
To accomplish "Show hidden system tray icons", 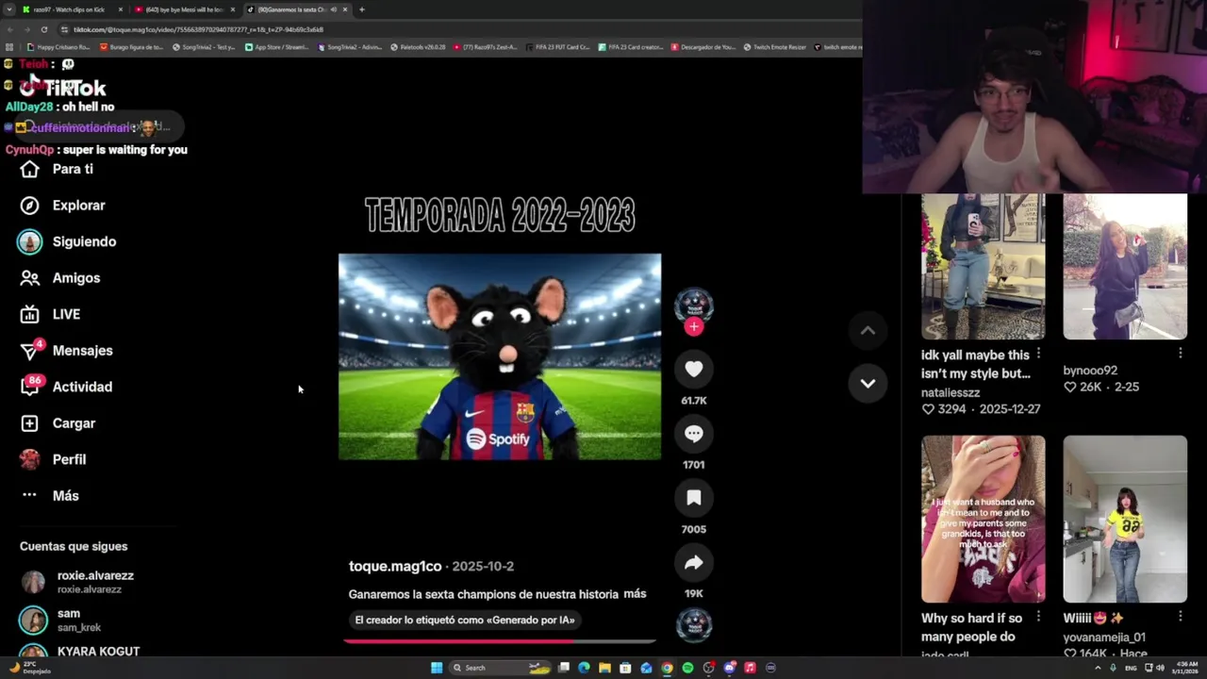I will 1099,668.
